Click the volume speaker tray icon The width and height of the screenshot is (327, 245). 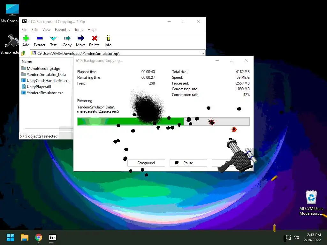tap(296, 237)
